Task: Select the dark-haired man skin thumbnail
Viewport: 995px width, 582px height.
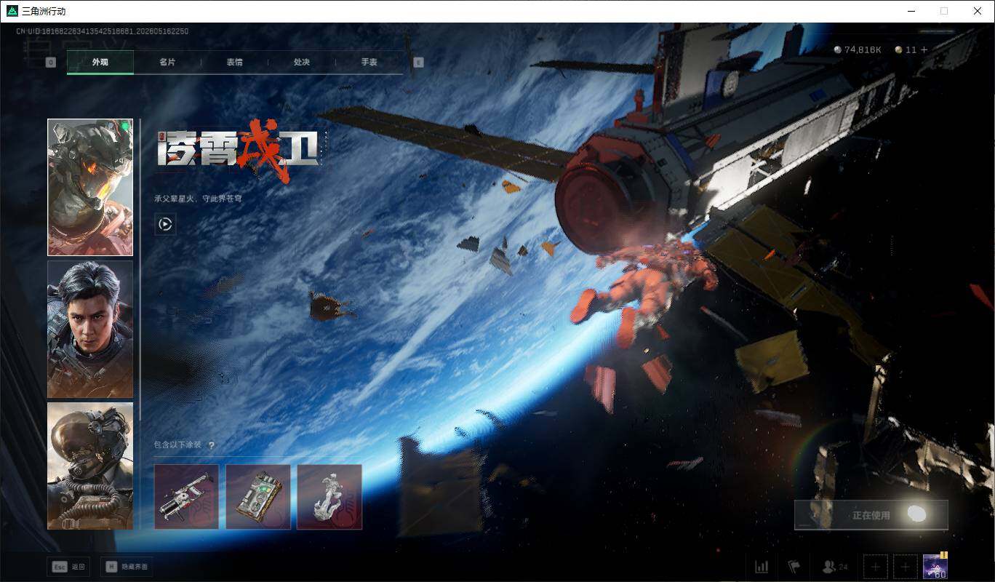Action: pos(90,330)
